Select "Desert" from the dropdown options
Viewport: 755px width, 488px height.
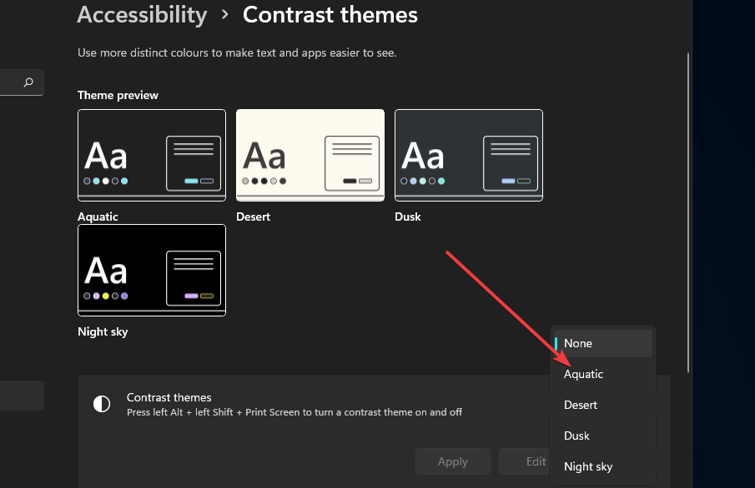(580, 405)
